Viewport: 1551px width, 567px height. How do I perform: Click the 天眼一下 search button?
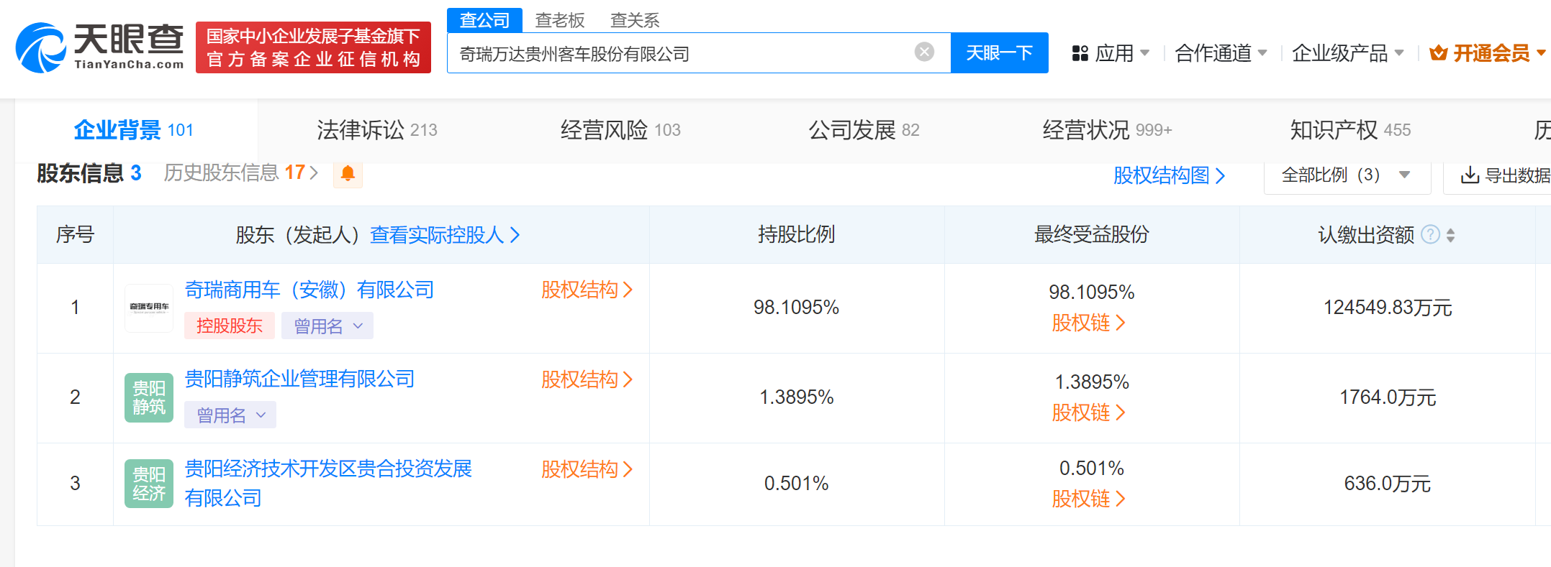[x=999, y=52]
